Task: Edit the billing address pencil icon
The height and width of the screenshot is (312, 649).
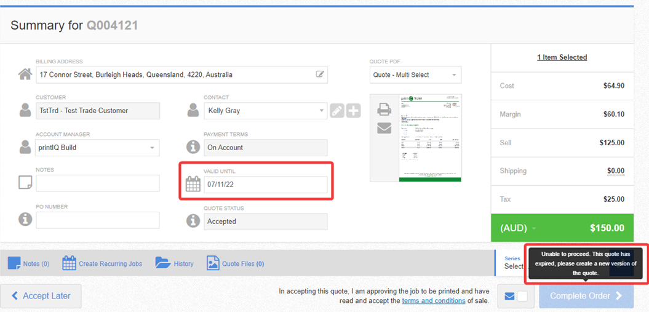Action: (x=319, y=74)
